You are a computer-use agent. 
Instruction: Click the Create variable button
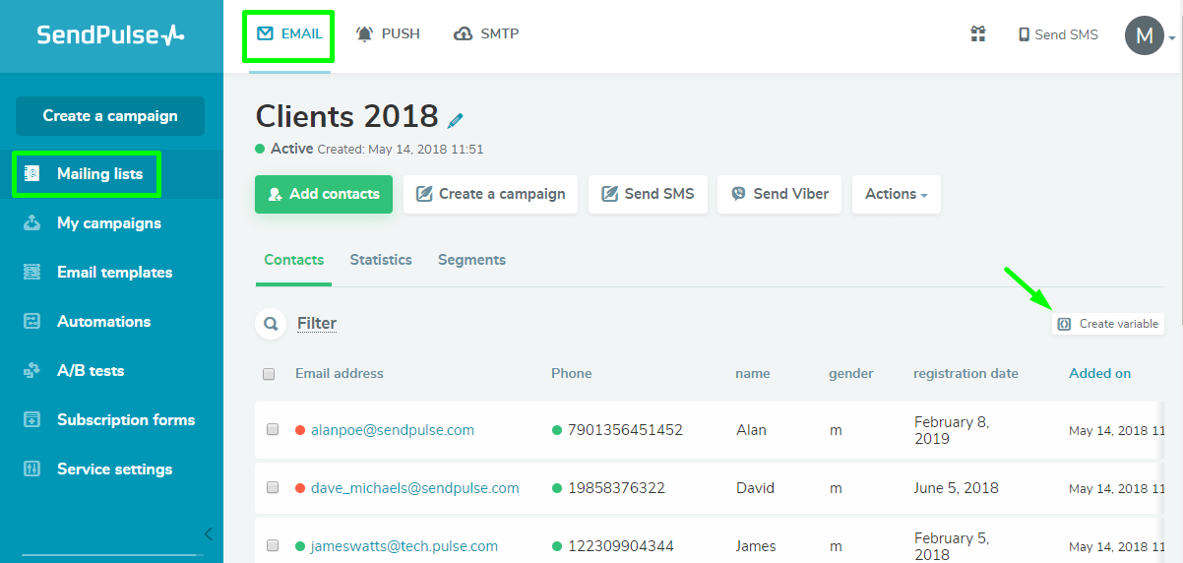pyautogui.click(x=1107, y=324)
